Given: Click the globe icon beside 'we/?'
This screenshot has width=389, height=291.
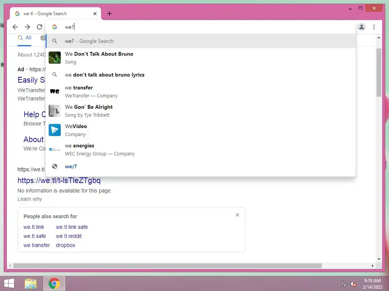Looking at the screenshot, I should pos(55,167).
